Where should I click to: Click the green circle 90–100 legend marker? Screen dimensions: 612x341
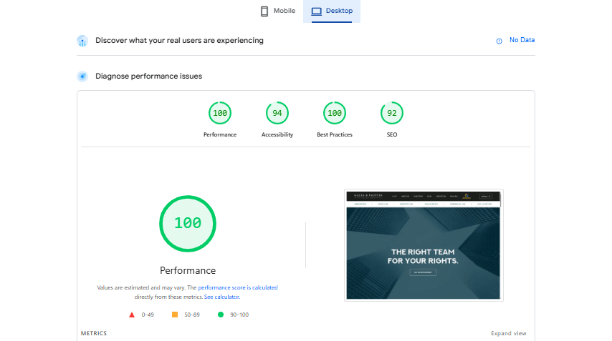coord(221,315)
